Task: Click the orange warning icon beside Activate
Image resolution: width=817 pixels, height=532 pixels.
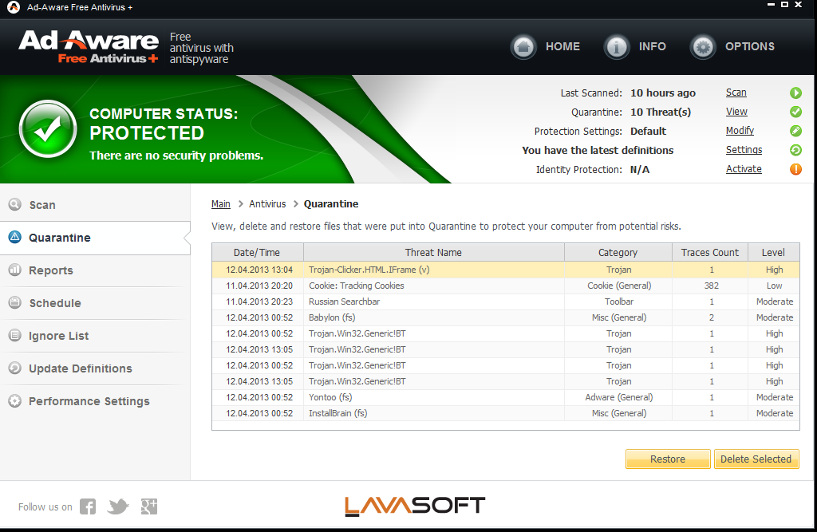Action: click(795, 169)
